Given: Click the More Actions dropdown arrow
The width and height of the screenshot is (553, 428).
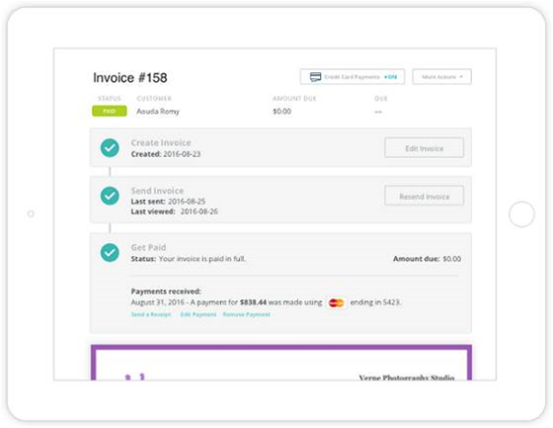Looking at the screenshot, I should click(x=461, y=77).
